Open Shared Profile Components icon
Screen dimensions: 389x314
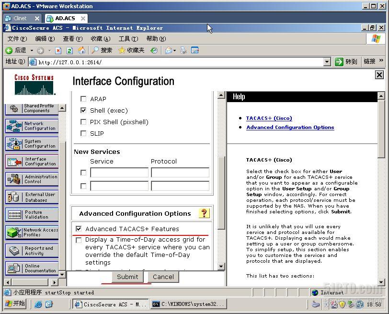coord(14,108)
